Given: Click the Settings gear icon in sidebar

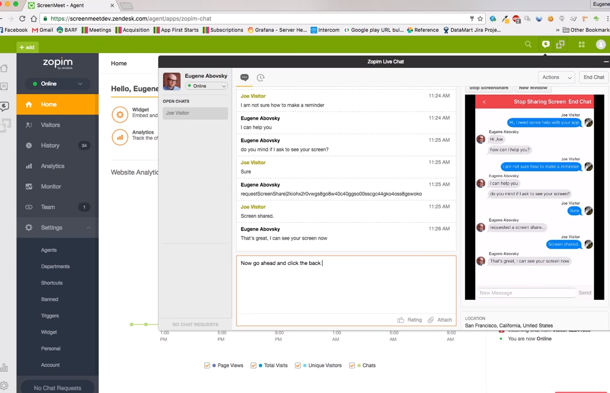Looking at the screenshot, I should tap(29, 227).
